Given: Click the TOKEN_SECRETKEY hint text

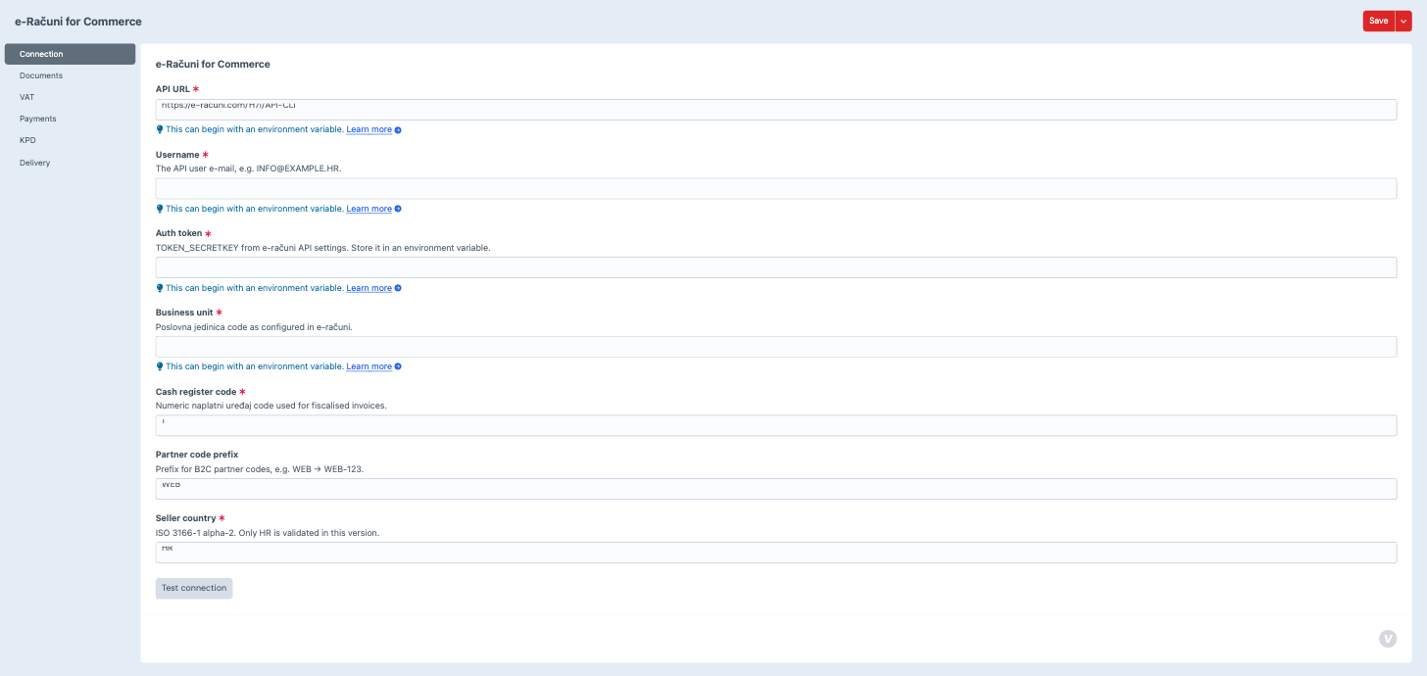Looking at the screenshot, I should click(322, 248).
